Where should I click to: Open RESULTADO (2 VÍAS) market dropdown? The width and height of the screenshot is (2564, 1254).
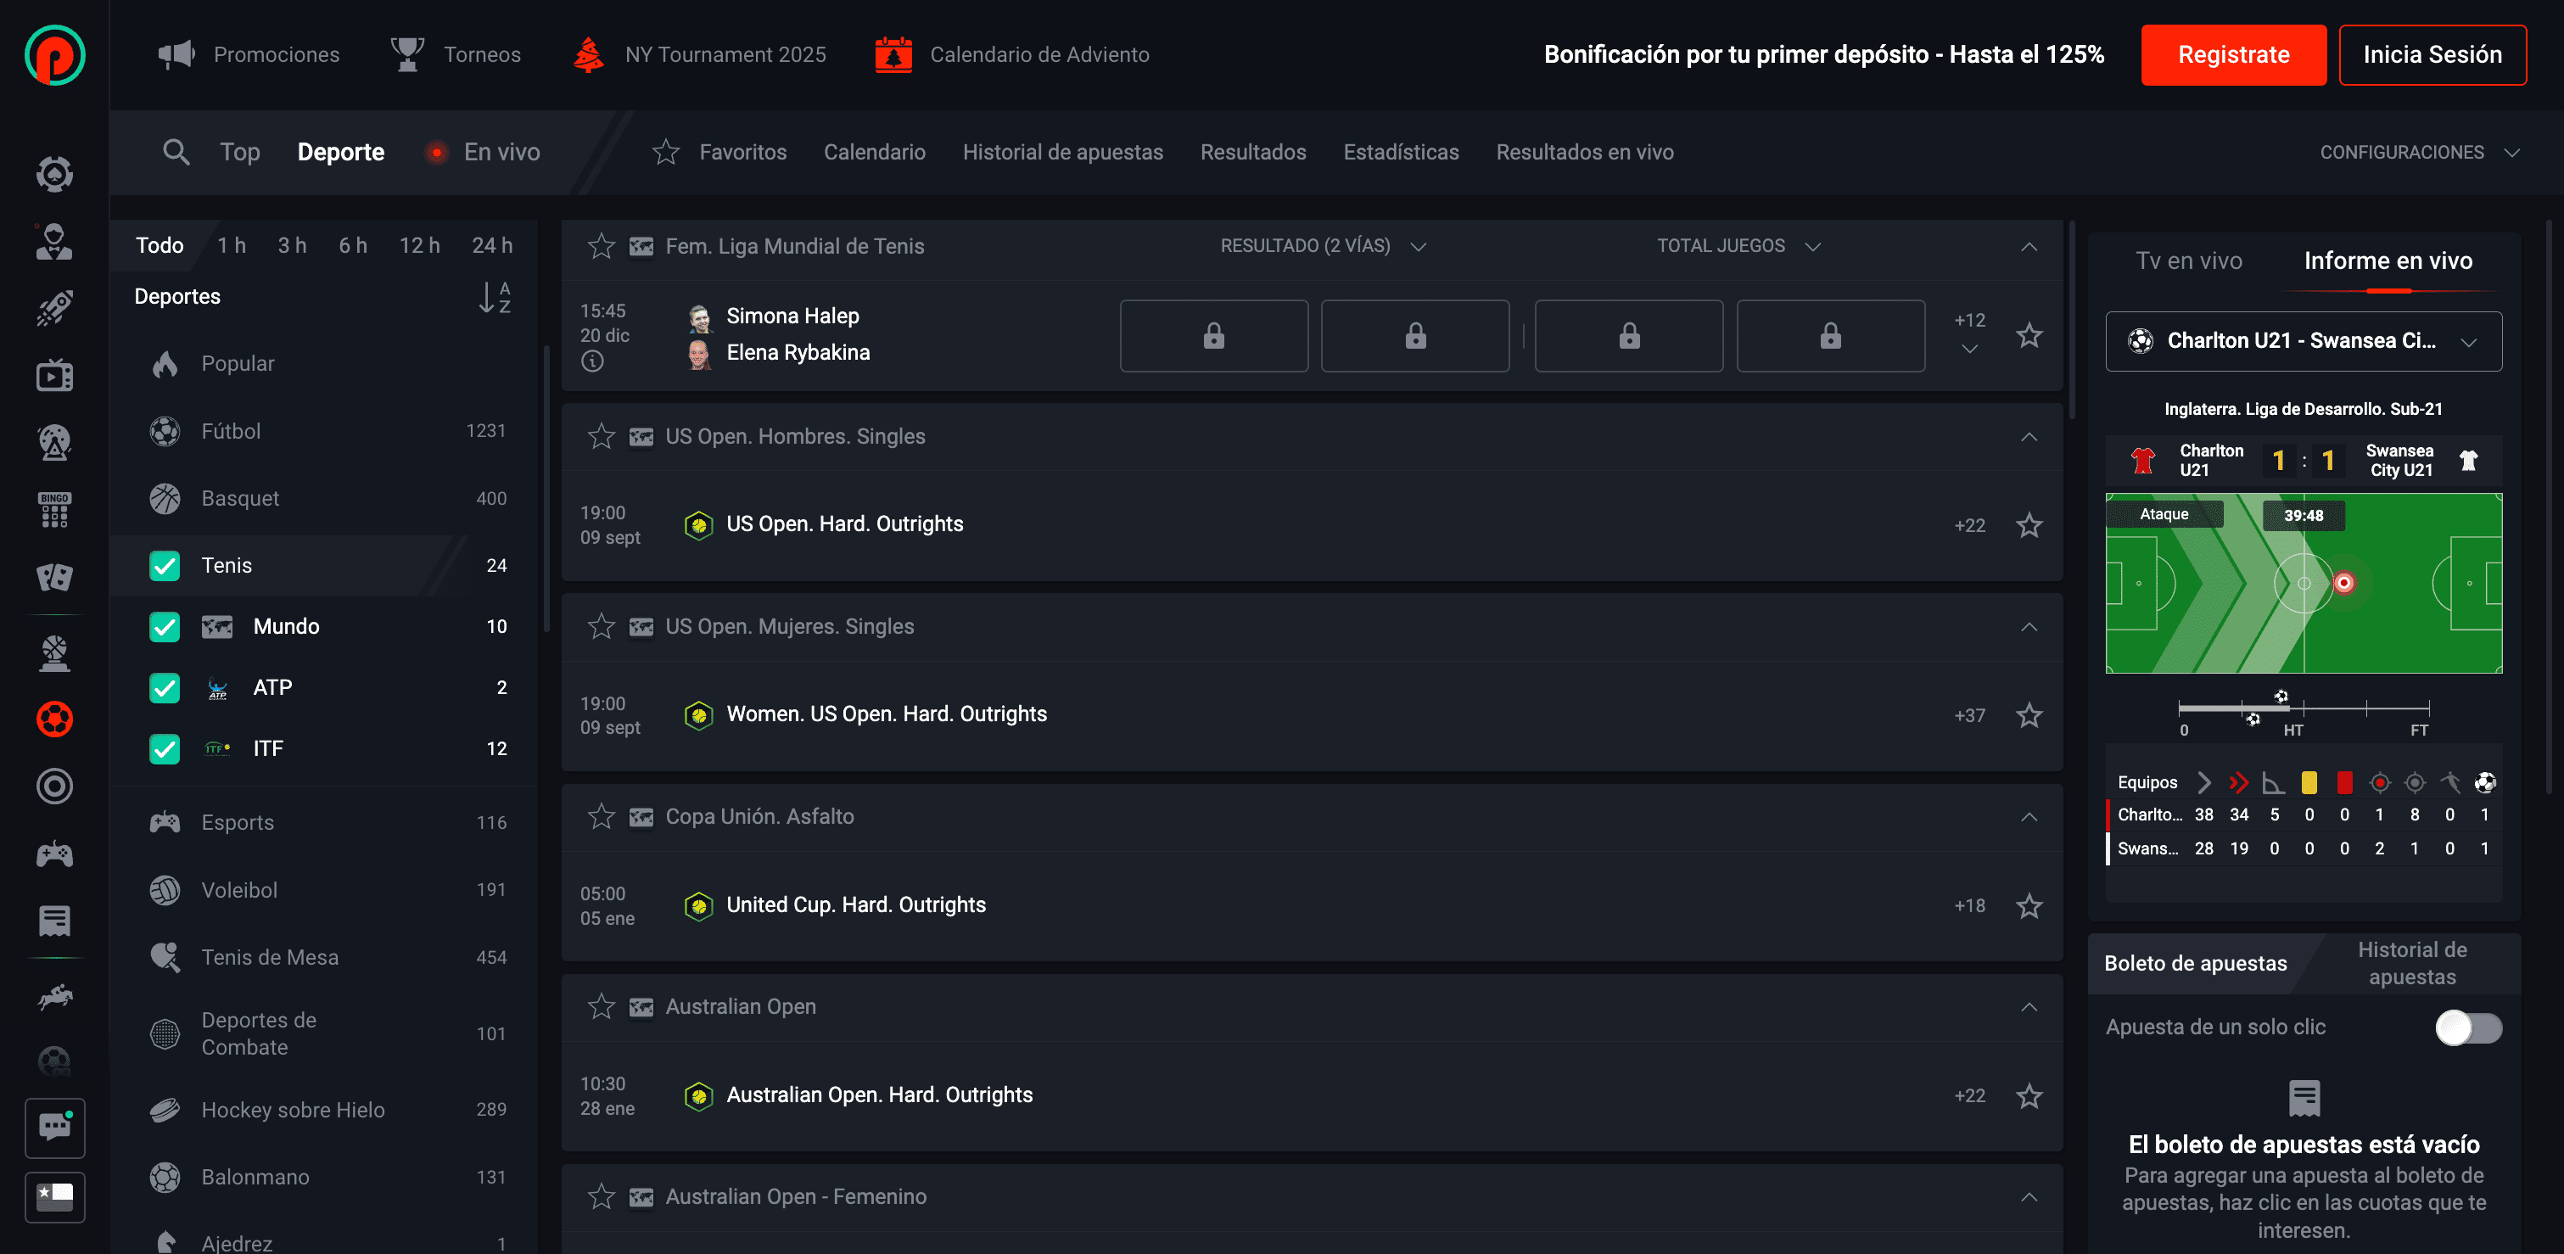coord(1322,246)
